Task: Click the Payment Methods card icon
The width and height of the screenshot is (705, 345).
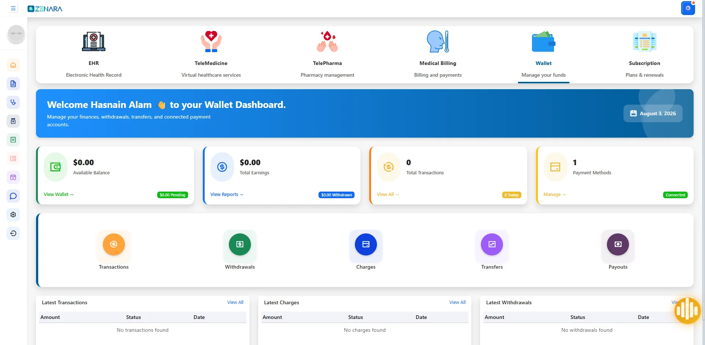Action: pos(555,167)
